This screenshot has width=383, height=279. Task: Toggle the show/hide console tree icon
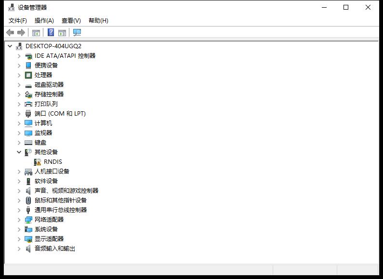(36, 32)
